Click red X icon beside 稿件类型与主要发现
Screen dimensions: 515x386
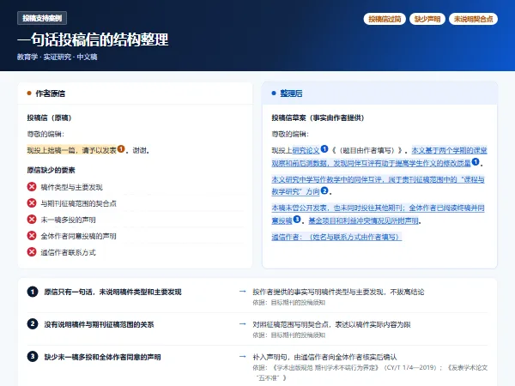pyautogui.click(x=32, y=187)
